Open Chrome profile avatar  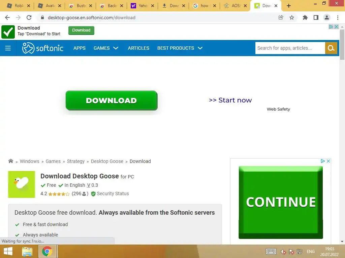click(x=327, y=17)
